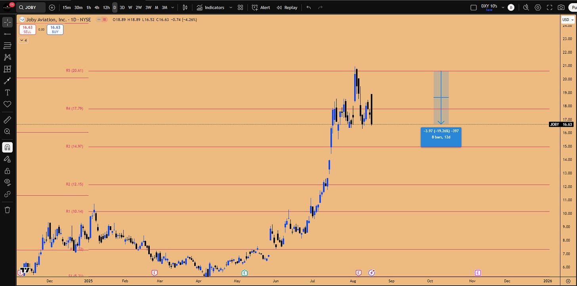
Task: Switch to the 2W timeframe
Action: click(139, 8)
